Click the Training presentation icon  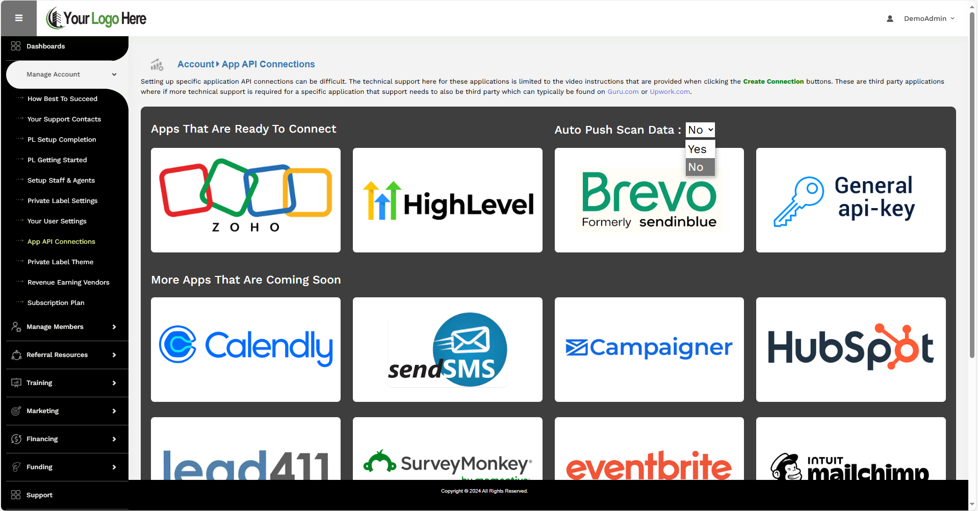pyautogui.click(x=16, y=383)
